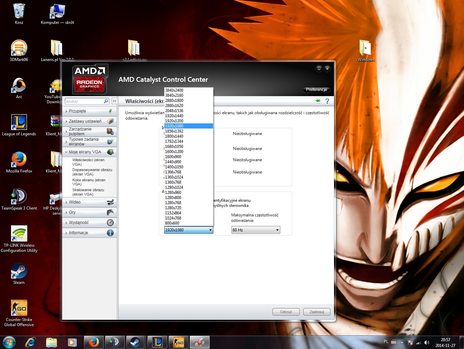Image resolution: width=464 pixels, height=349 pixels.
Task: Select the Windows folder on the desktop
Action: (366, 51)
